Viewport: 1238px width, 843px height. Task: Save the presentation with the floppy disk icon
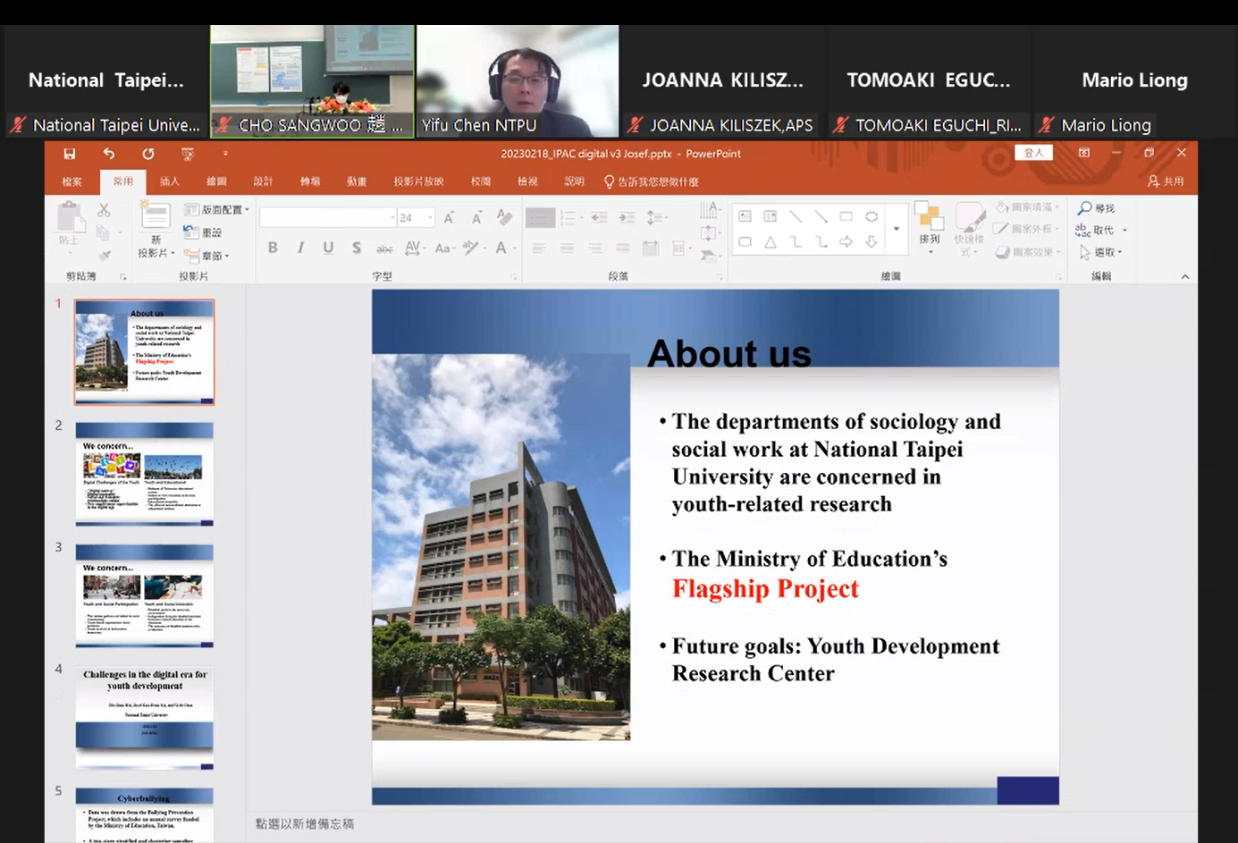tap(70, 154)
